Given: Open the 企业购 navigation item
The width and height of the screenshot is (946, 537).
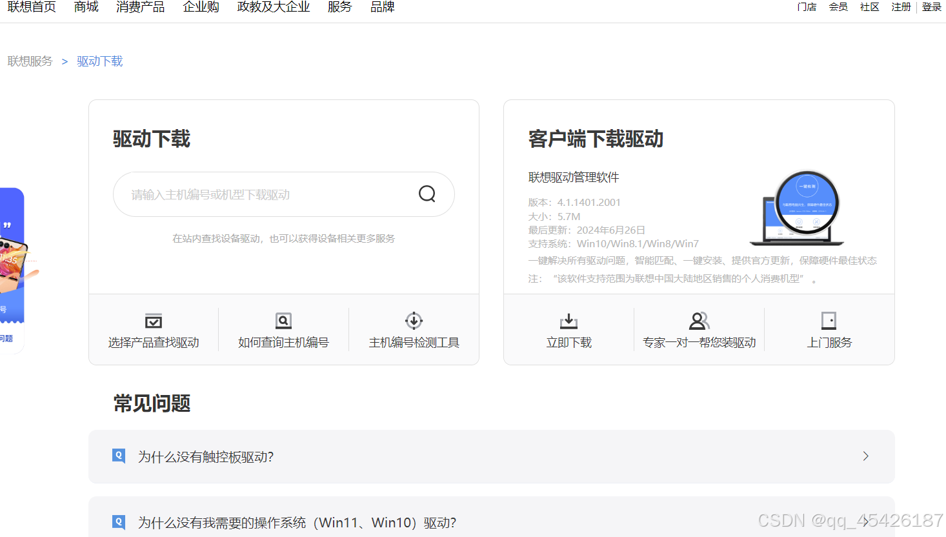Looking at the screenshot, I should [x=201, y=7].
